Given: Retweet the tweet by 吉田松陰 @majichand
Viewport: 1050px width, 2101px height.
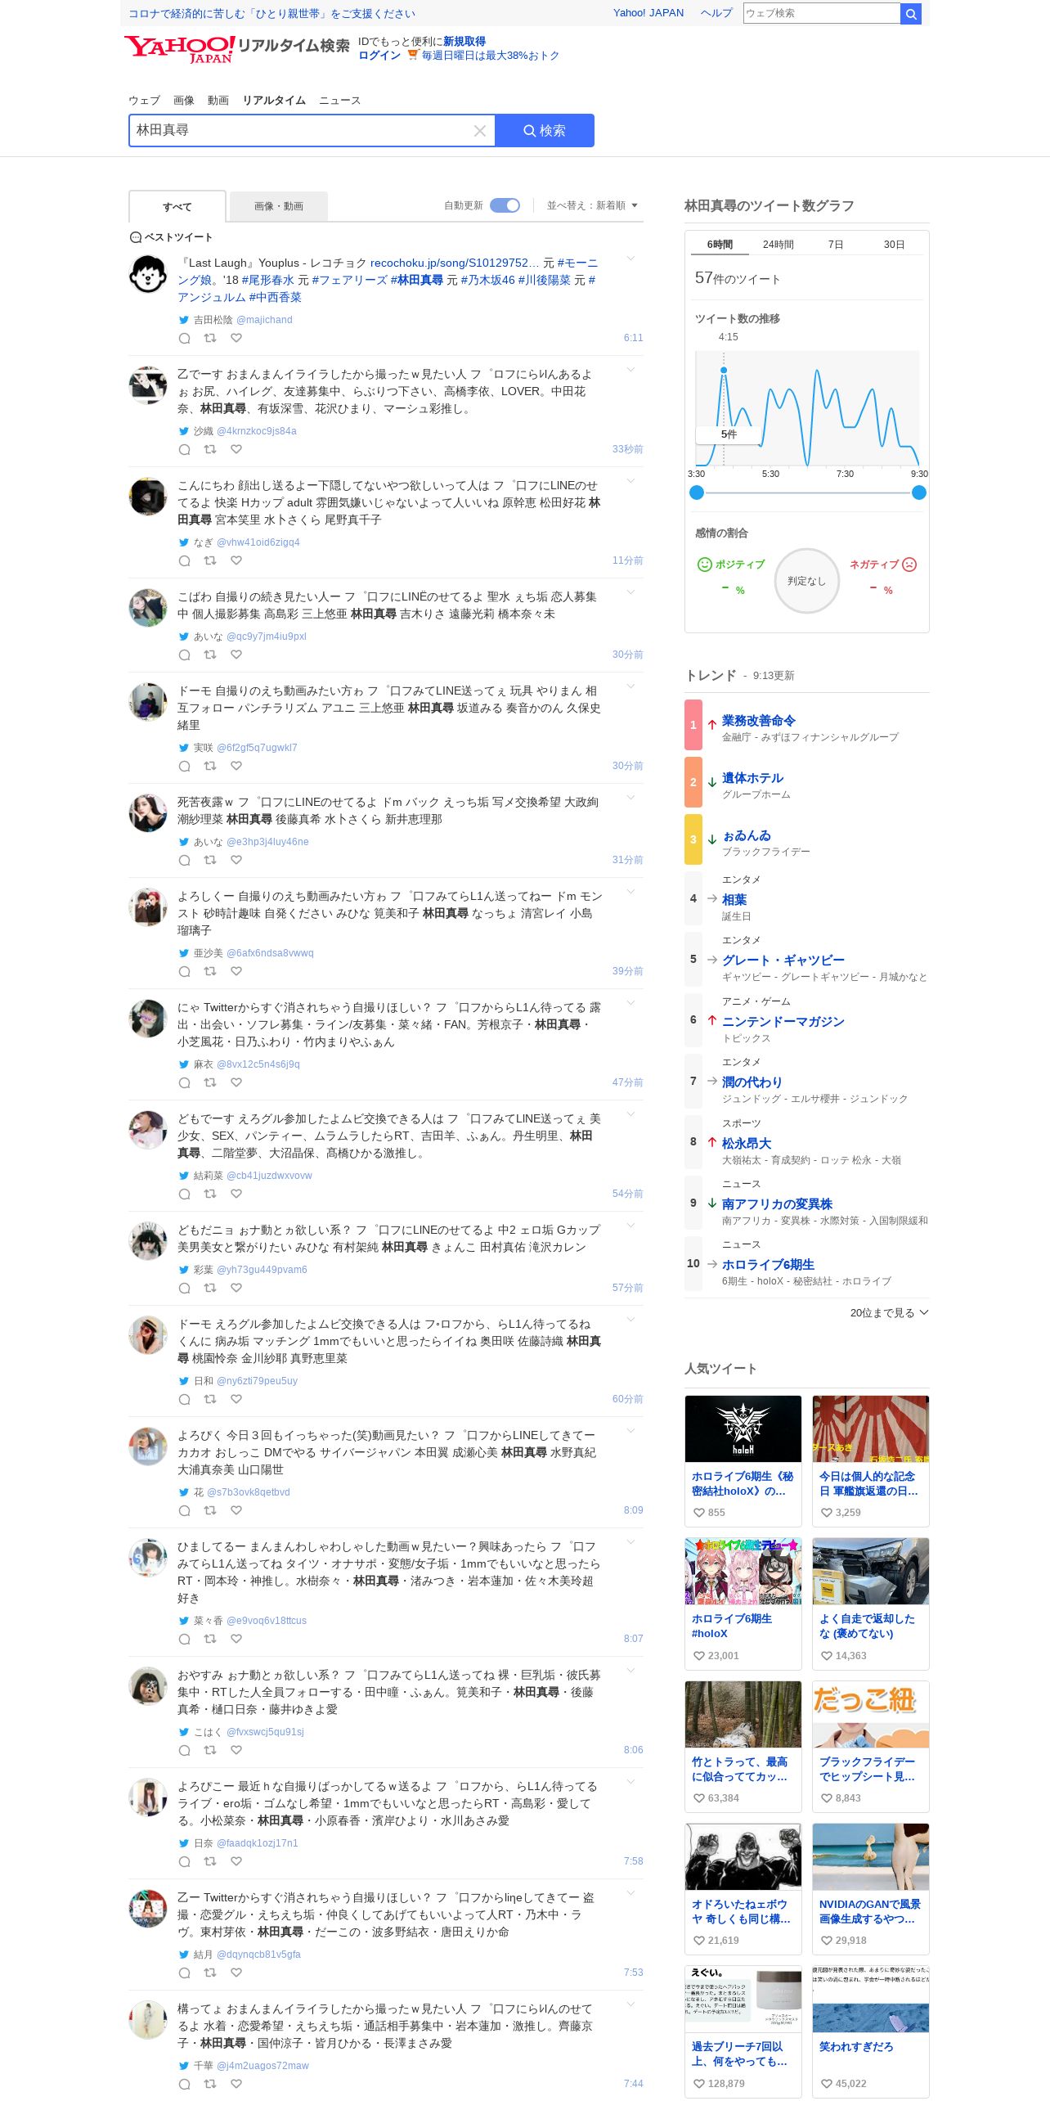Looking at the screenshot, I should [x=210, y=338].
